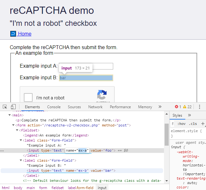Image resolution: width=206 pixels, height=190 pixels.
Task: Toggle the :hov element state panel
Action: click(181, 124)
